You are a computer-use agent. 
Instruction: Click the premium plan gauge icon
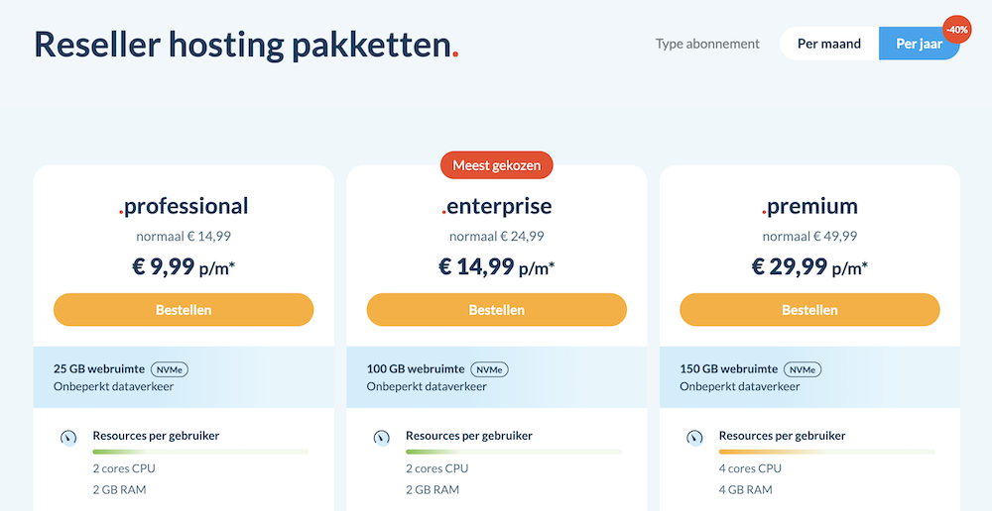tap(695, 437)
